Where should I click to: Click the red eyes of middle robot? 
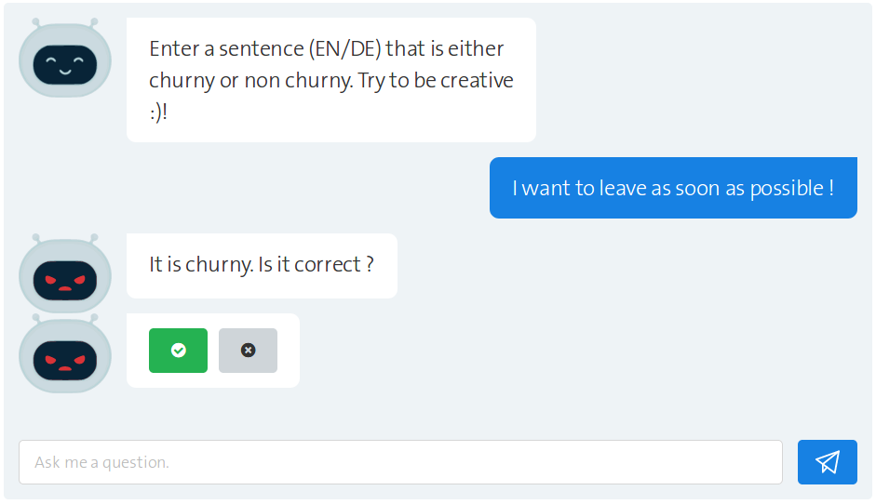point(65,280)
